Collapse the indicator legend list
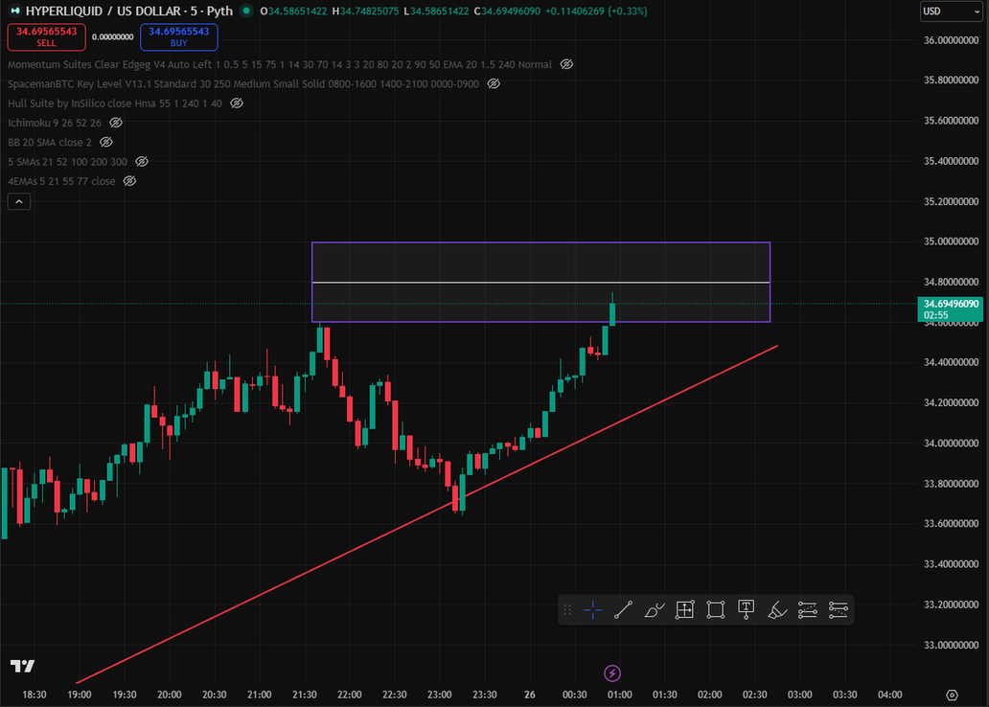Viewport: 989px width, 707px height. (x=19, y=201)
